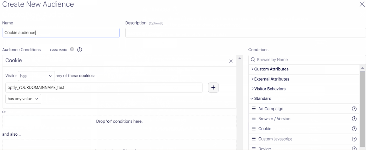The height and width of the screenshot is (150, 366).
Task: Enable the Code Mode checkbox
Action: tap(72, 49)
